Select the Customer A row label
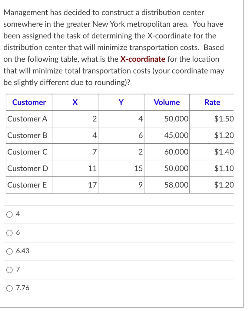This screenshot has width=249, height=311. click(28, 119)
